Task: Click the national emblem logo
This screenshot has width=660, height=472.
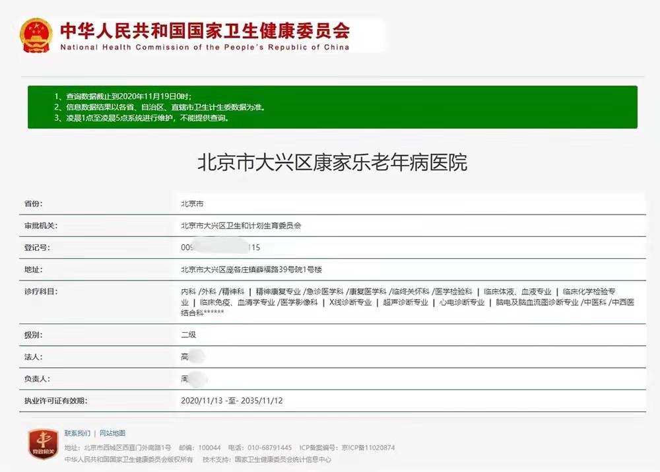Action: click(x=36, y=35)
